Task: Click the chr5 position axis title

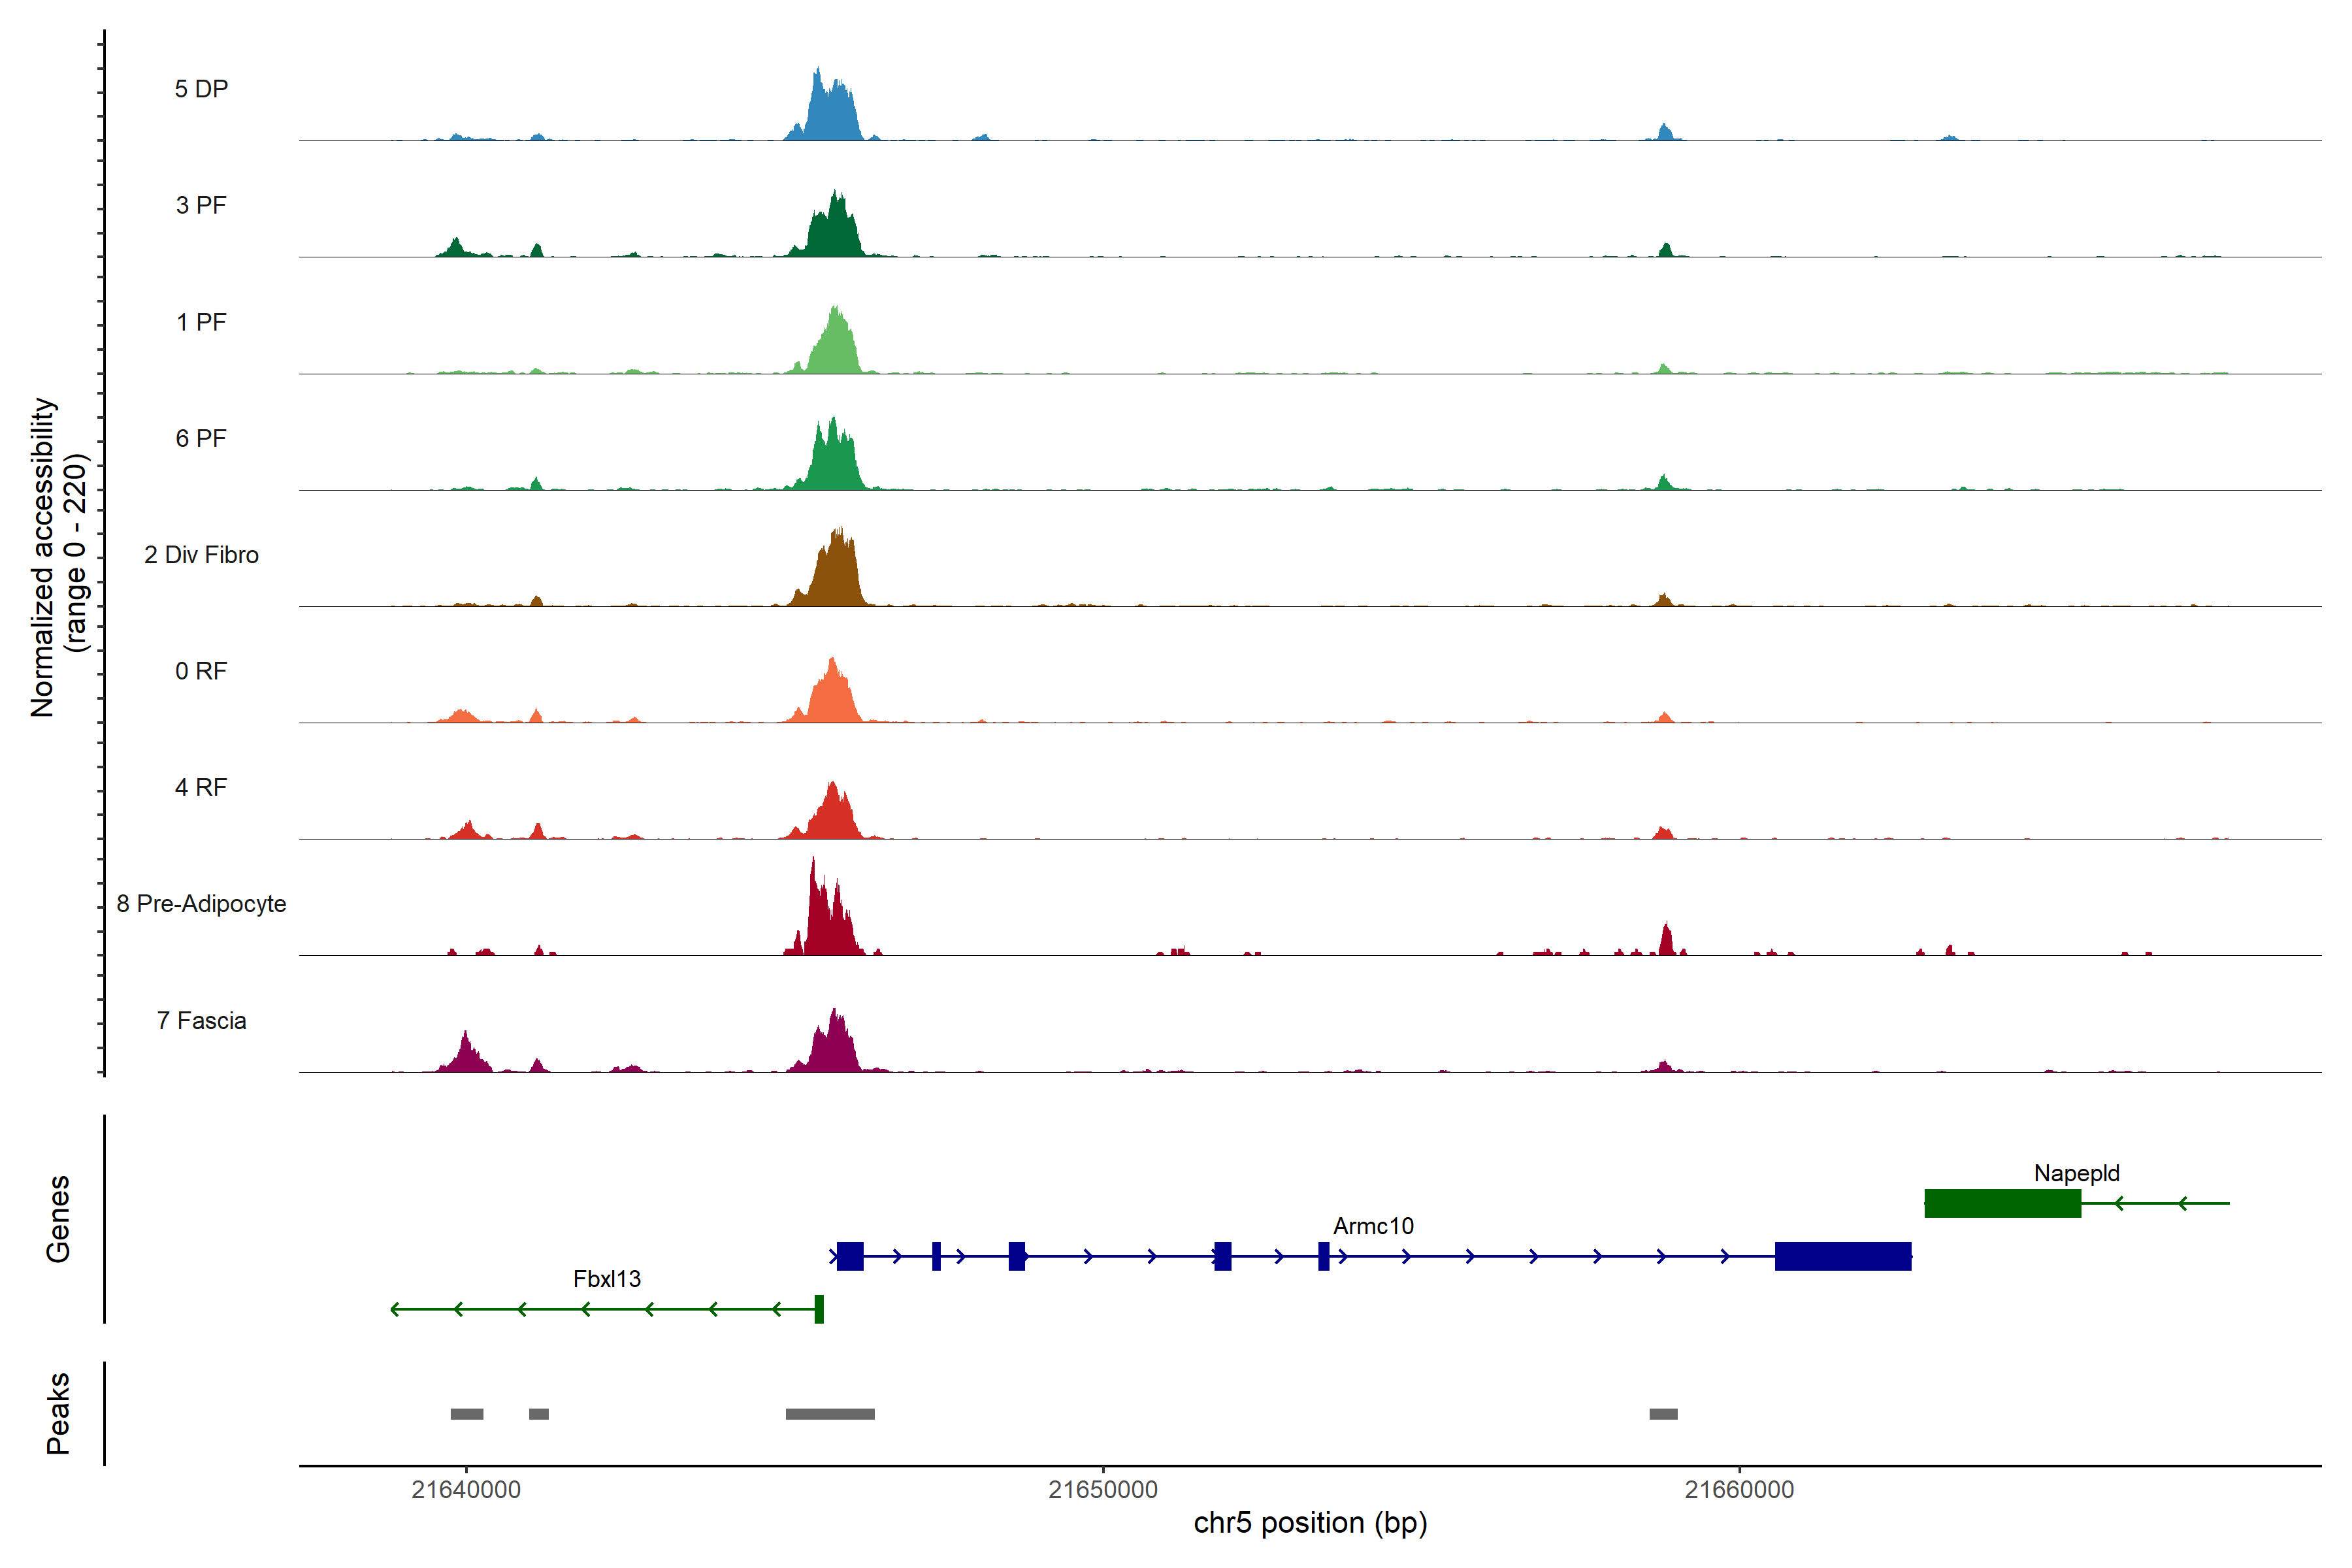Action: [1310, 1523]
